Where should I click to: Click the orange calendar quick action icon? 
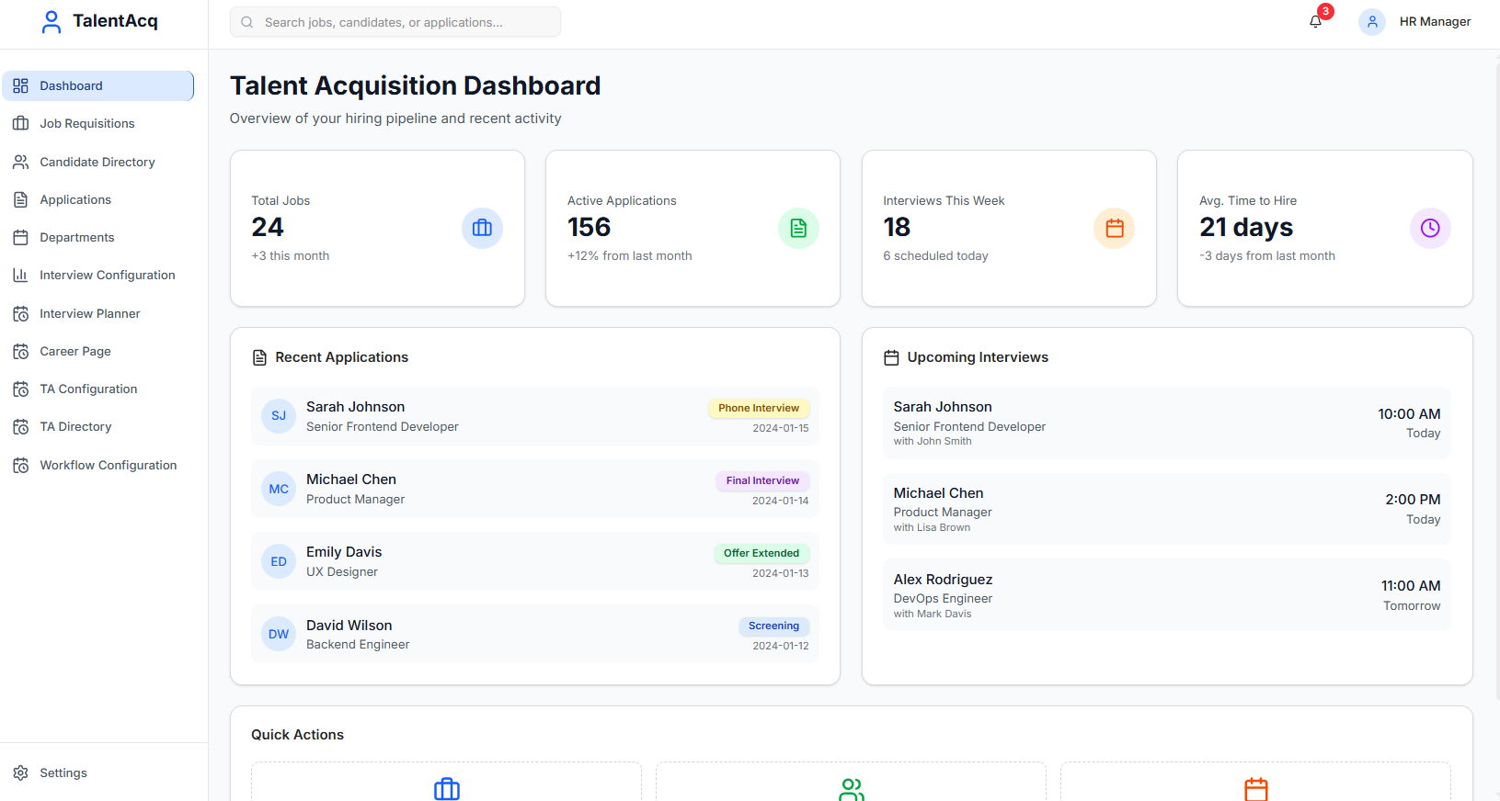coord(1255,789)
